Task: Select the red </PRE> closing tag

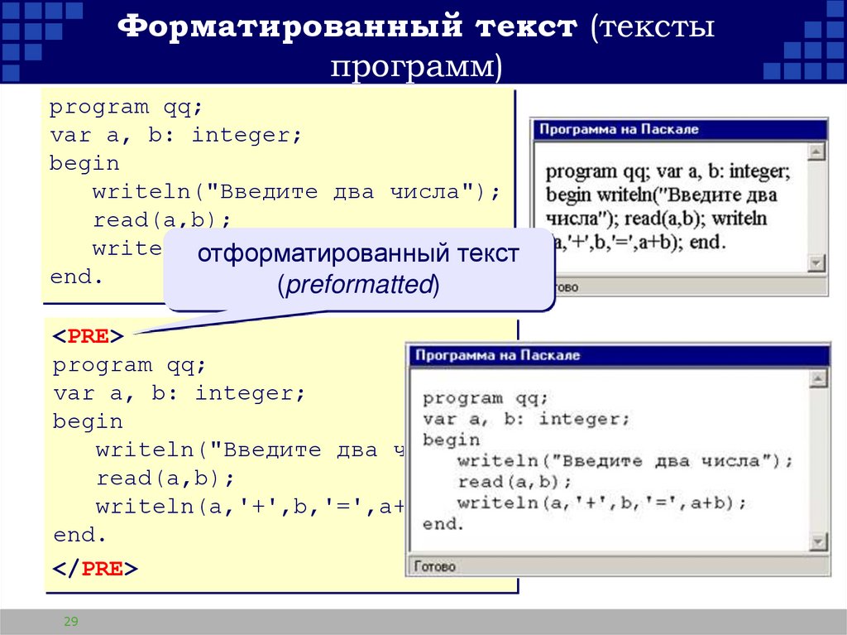Action: [95, 569]
